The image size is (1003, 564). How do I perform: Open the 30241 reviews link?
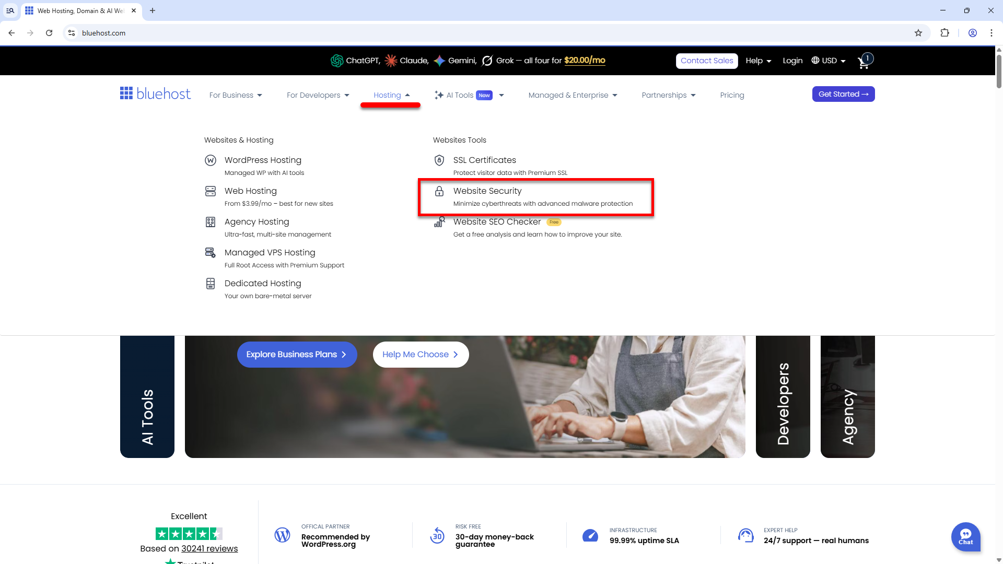coord(209,548)
